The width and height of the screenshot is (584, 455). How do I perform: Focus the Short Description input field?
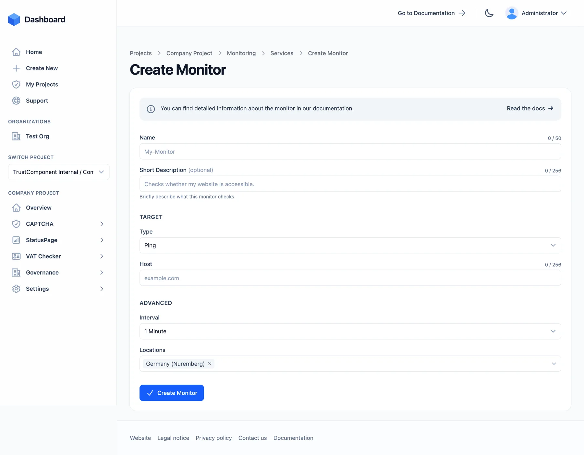click(x=350, y=184)
